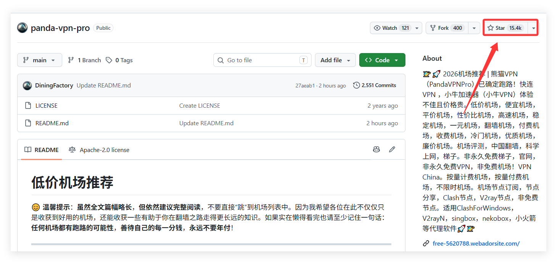Open the free-5620788.webadorsite.com link
Image resolution: width=557 pixels, height=262 pixels.
click(476, 244)
